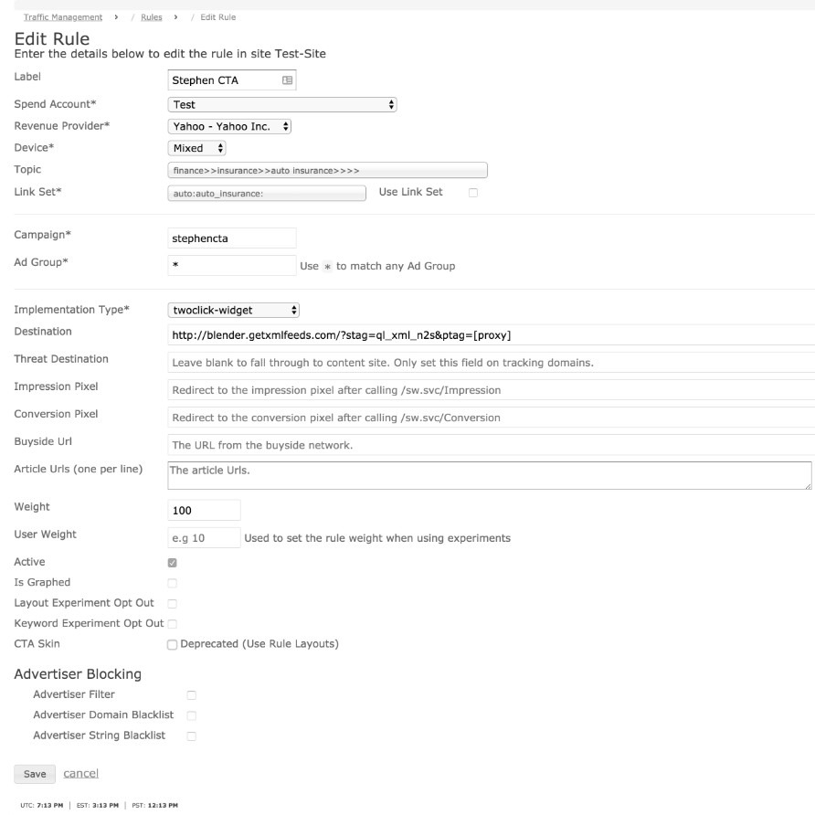Viewport: 815px width, 815px height.
Task: Open the Implementation Type dropdown
Action: click(234, 310)
